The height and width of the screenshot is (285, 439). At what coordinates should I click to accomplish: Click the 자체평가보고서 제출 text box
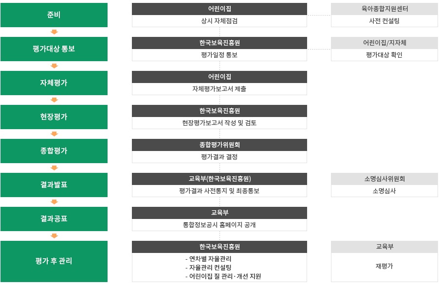pyautogui.click(x=219, y=89)
